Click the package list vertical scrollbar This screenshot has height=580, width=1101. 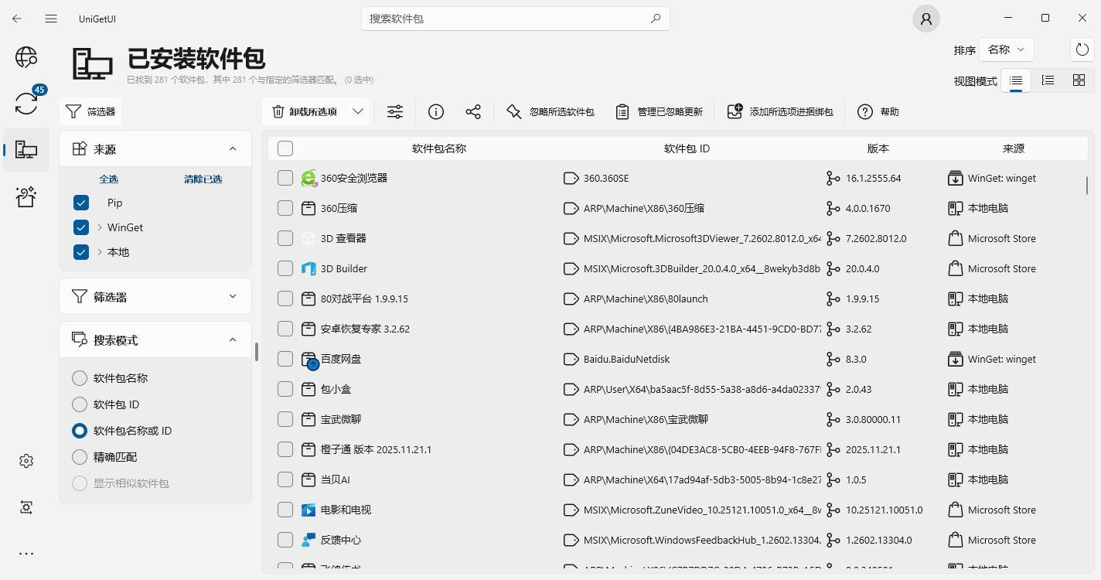(x=1087, y=186)
